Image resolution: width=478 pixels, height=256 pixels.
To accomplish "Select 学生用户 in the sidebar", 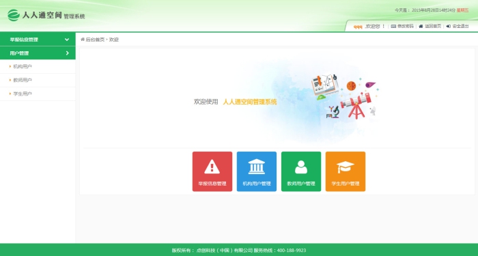I will pyautogui.click(x=23, y=94).
